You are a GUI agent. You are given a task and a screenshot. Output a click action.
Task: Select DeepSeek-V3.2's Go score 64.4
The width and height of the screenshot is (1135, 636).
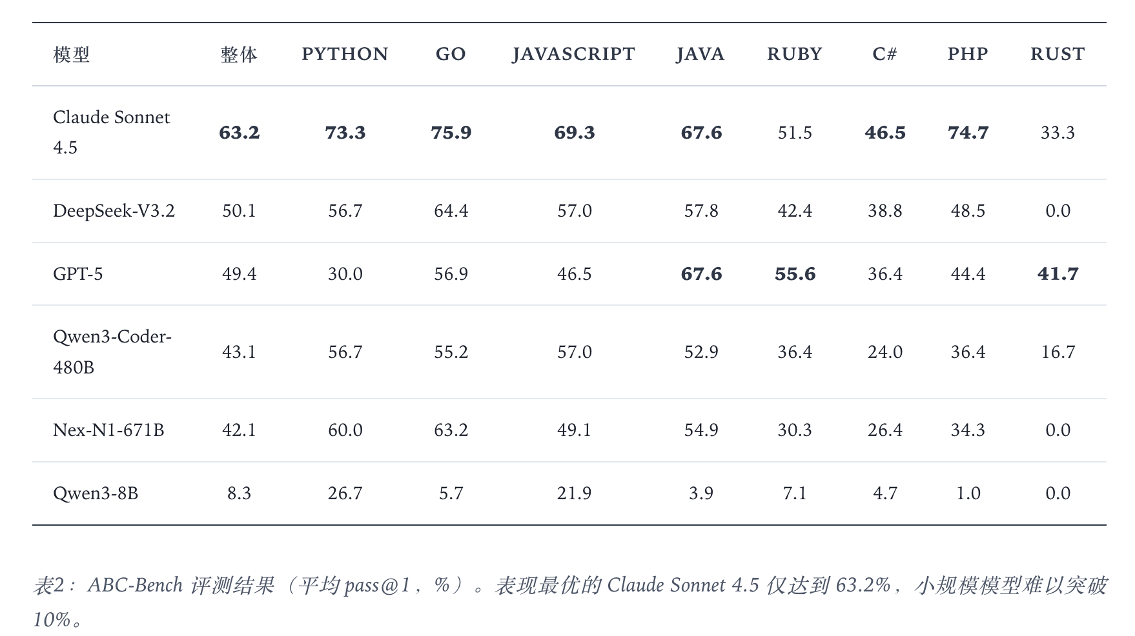tap(451, 211)
